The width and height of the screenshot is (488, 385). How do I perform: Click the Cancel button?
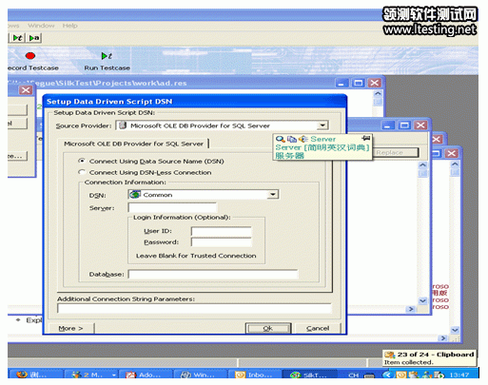318,328
